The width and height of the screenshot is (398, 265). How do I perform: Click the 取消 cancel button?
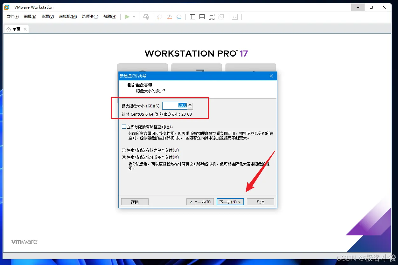[261, 202]
